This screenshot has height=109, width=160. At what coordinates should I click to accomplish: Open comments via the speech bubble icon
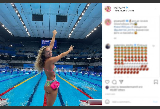(x=114, y=82)
